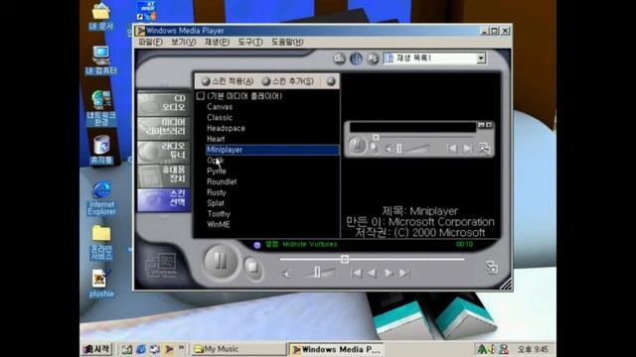Pause playback with the large pause button

coord(221,261)
